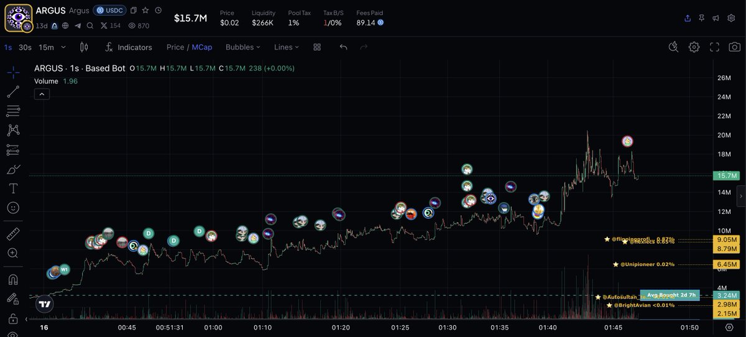Click the ARGUS · 1s · Based Bot title
Image resolution: width=746 pixels, height=337 pixels.
coord(80,68)
